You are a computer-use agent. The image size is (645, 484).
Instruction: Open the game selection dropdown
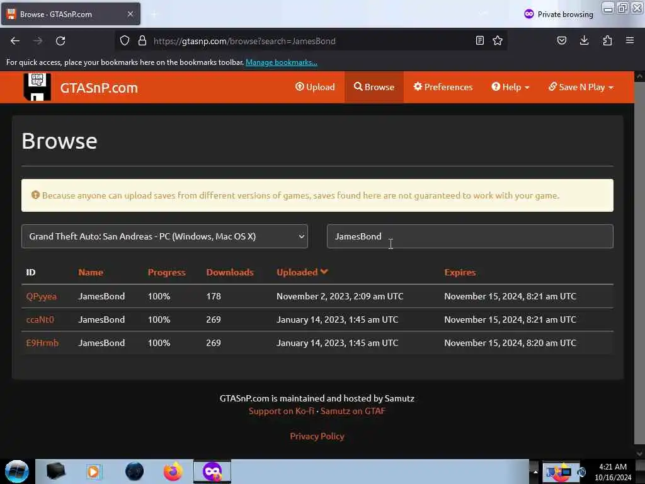tap(164, 236)
